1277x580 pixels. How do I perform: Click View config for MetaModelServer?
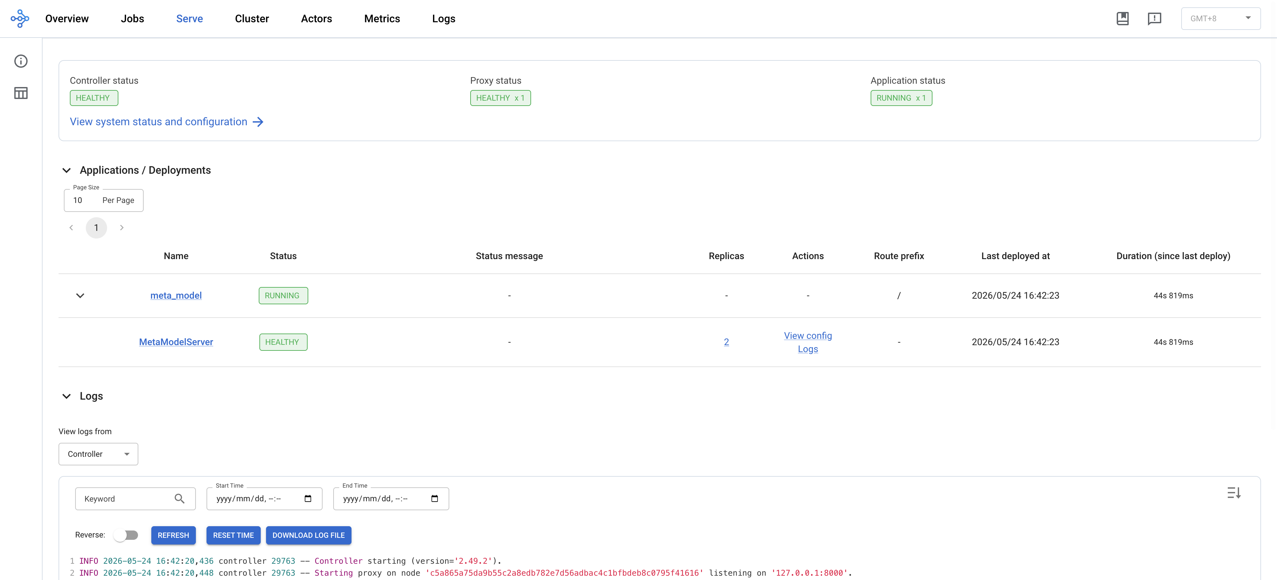(807, 336)
